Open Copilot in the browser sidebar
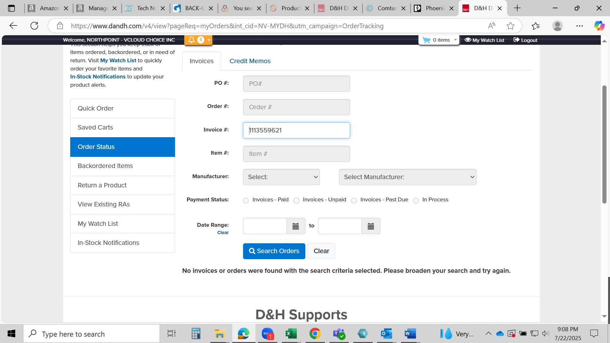This screenshot has width=610, height=343. tap(599, 26)
